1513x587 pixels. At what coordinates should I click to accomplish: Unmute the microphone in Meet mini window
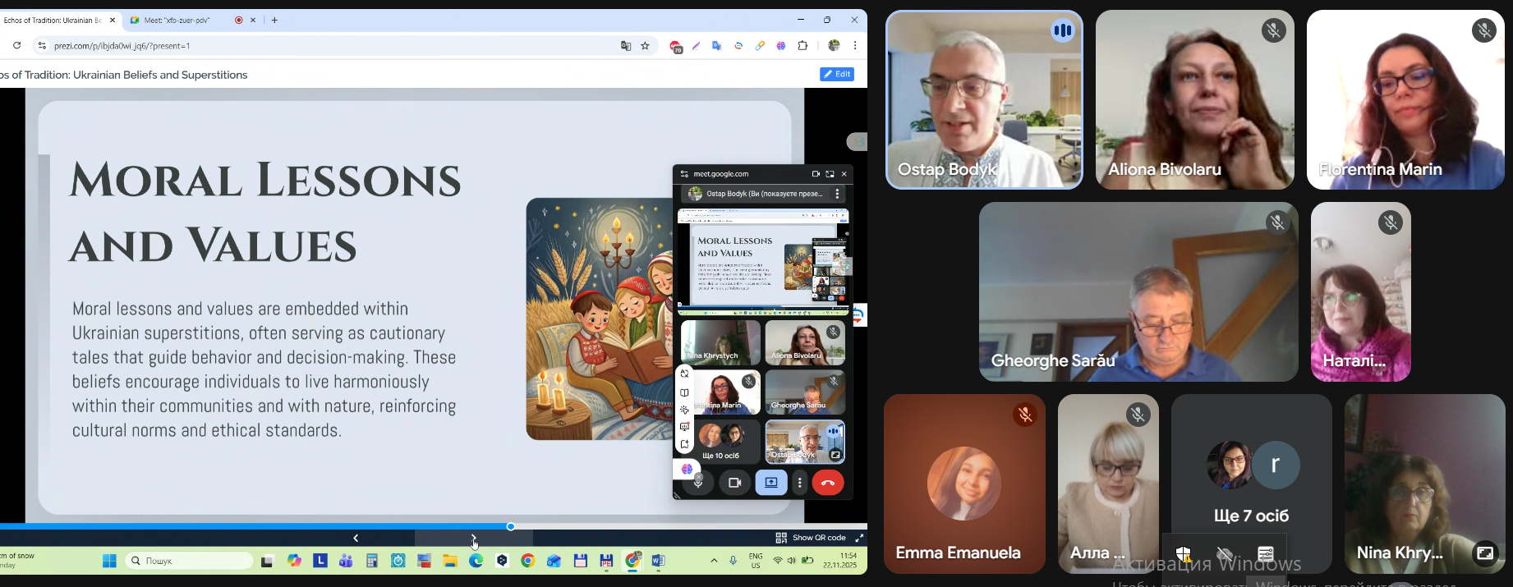(699, 484)
